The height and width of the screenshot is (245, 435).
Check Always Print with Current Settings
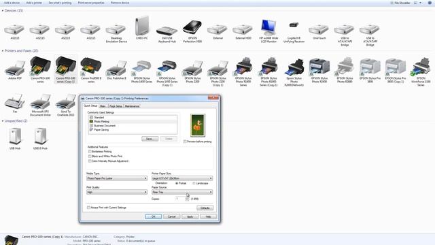(x=89, y=208)
